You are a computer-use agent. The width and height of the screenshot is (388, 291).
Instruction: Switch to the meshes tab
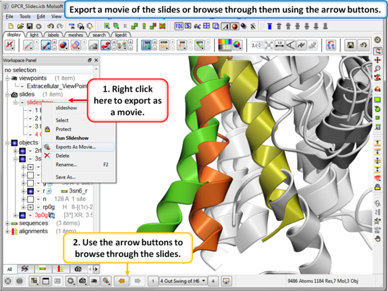point(75,35)
